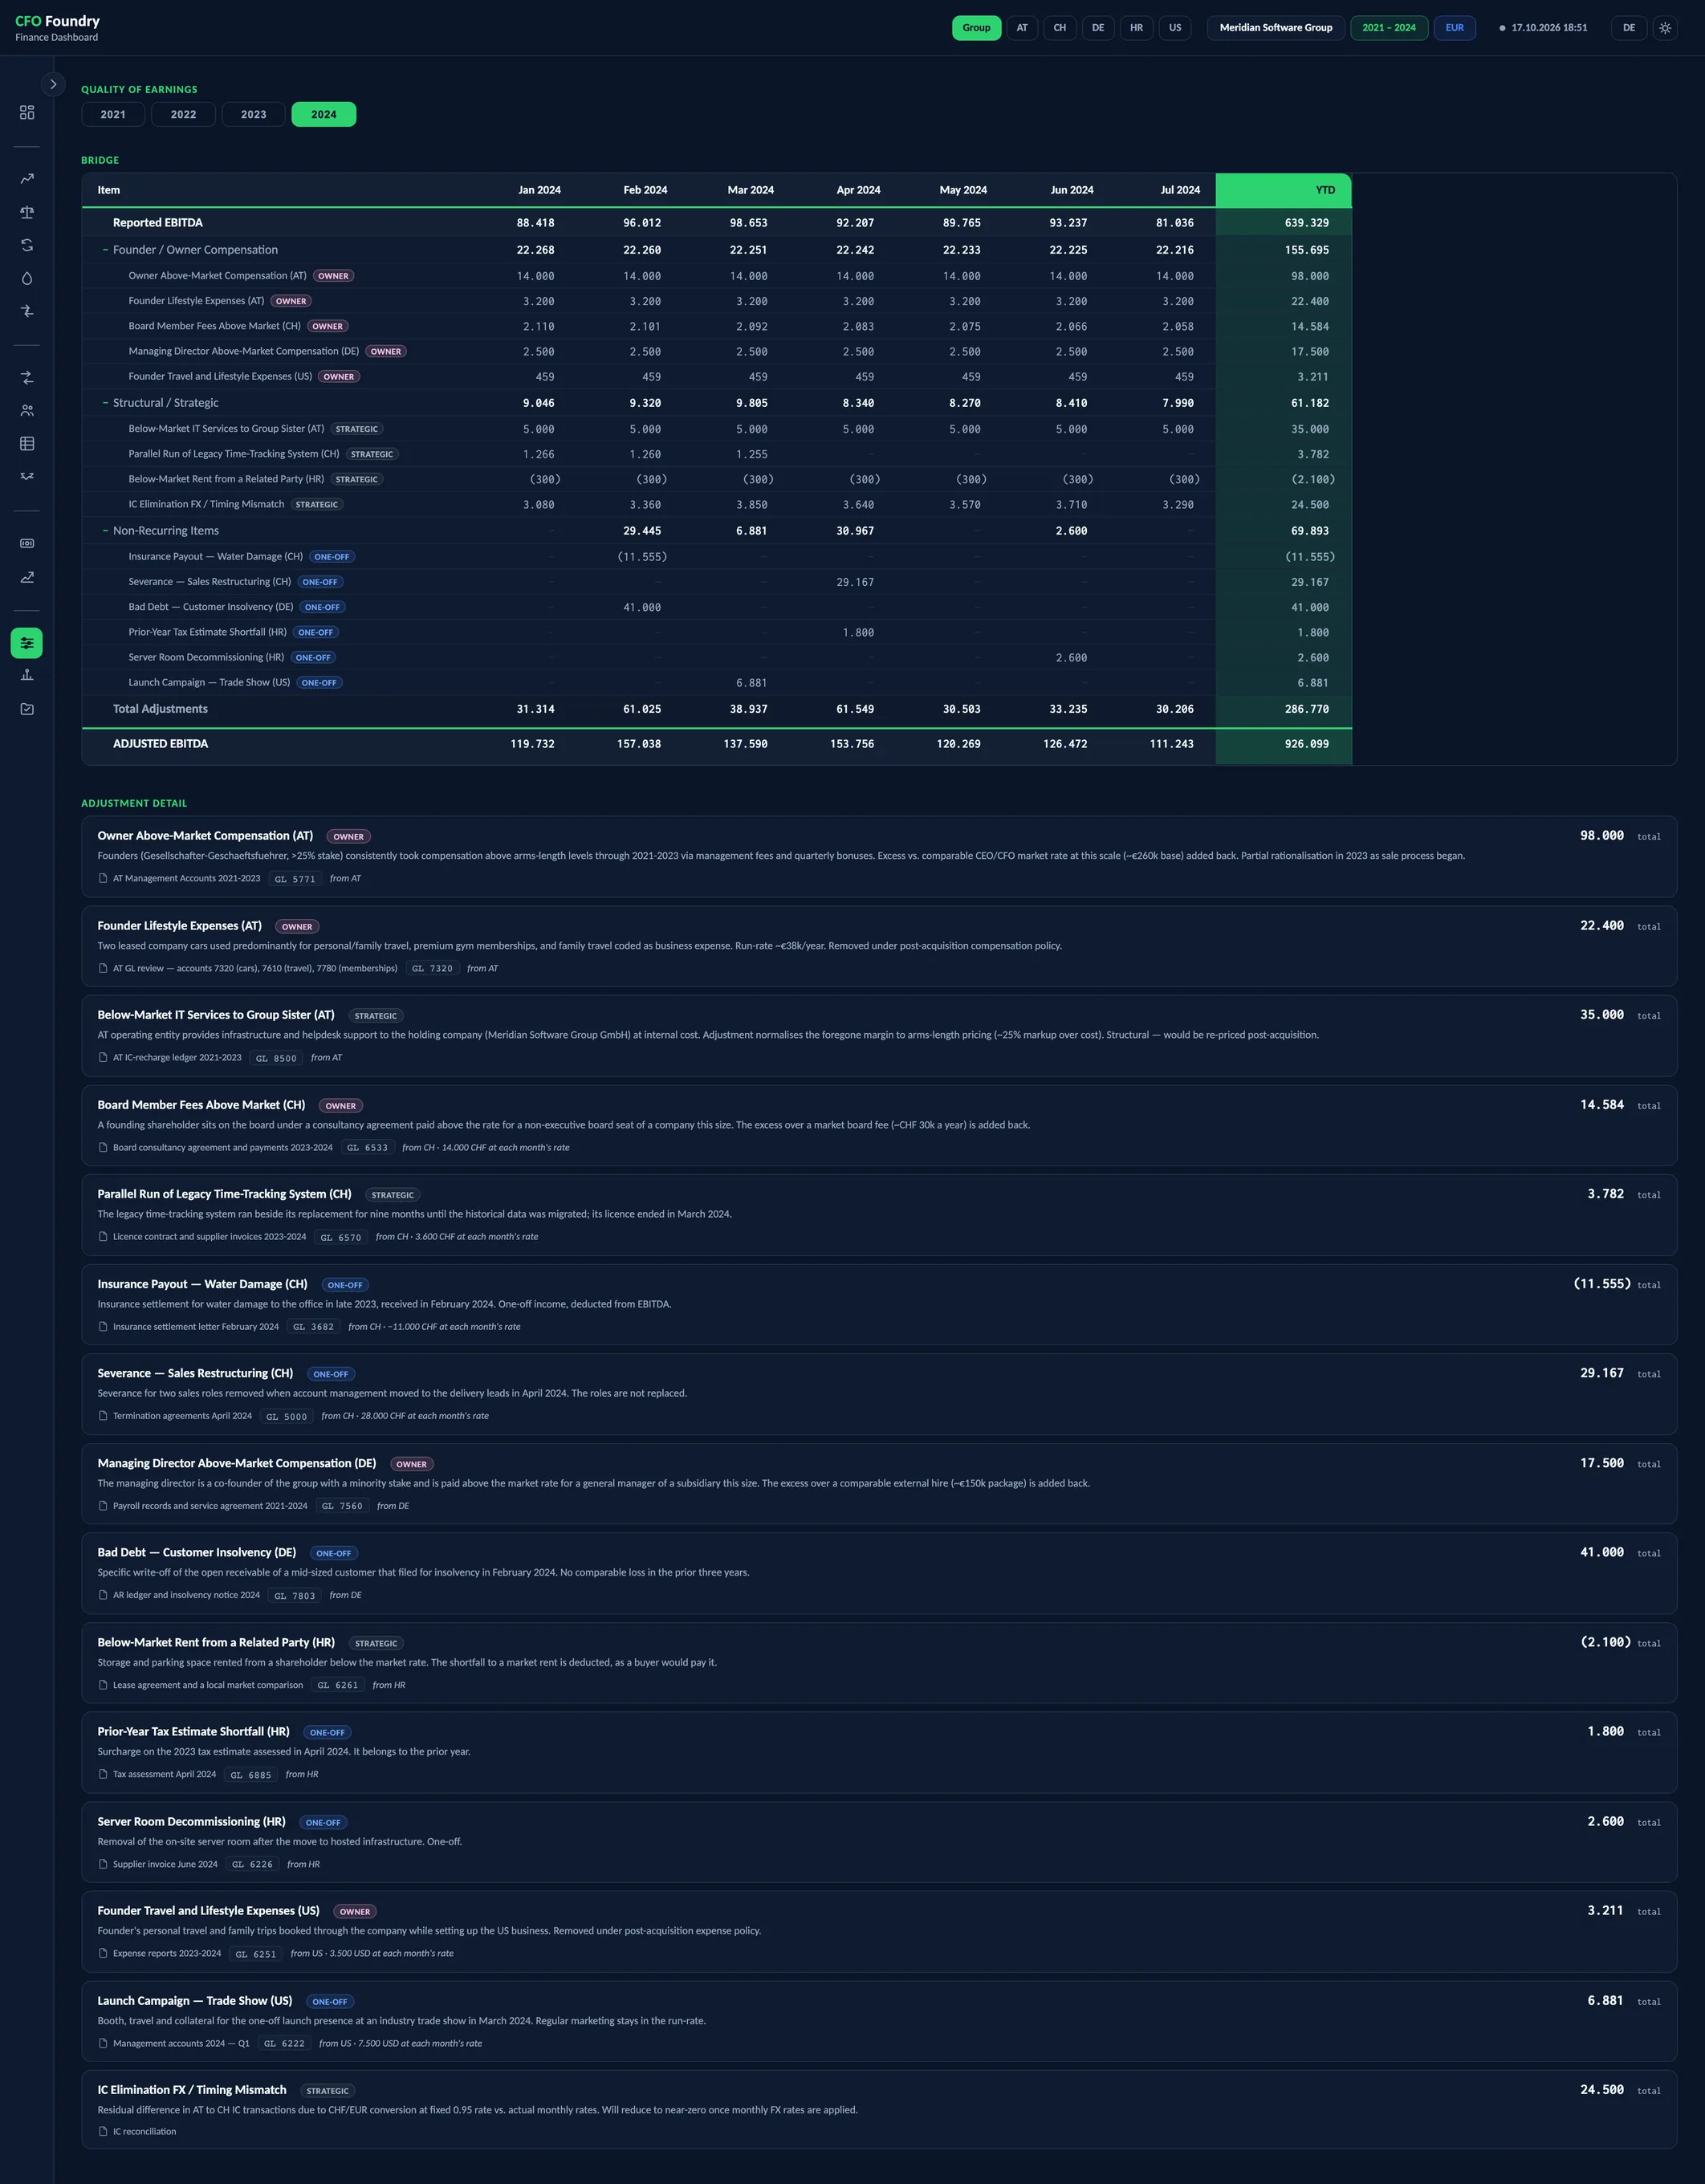The height and width of the screenshot is (2184, 1705).
Task: Expand the sidebar with the chevron button
Action: pos(53,85)
